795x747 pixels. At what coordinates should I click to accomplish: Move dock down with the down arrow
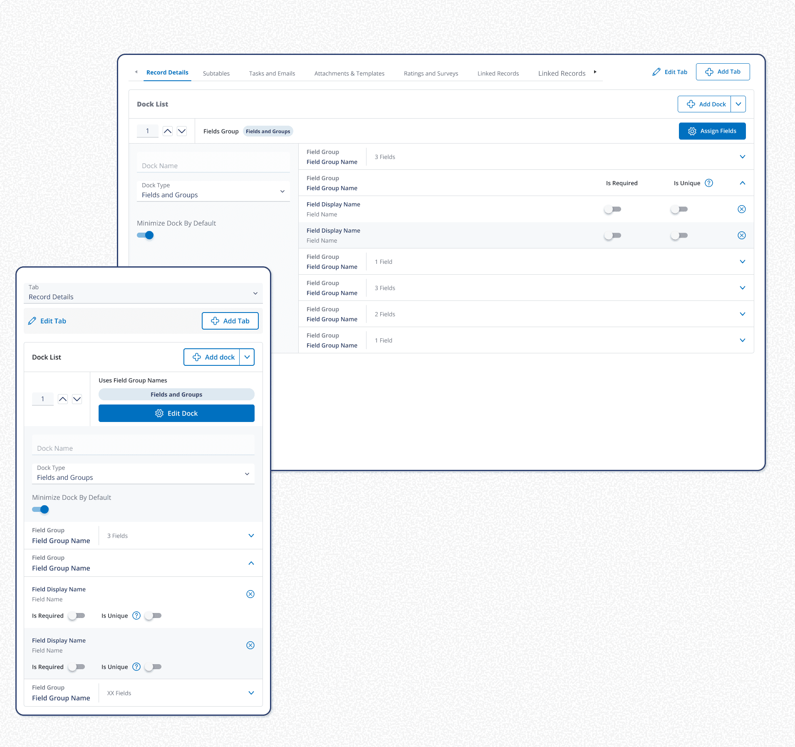[x=182, y=131]
